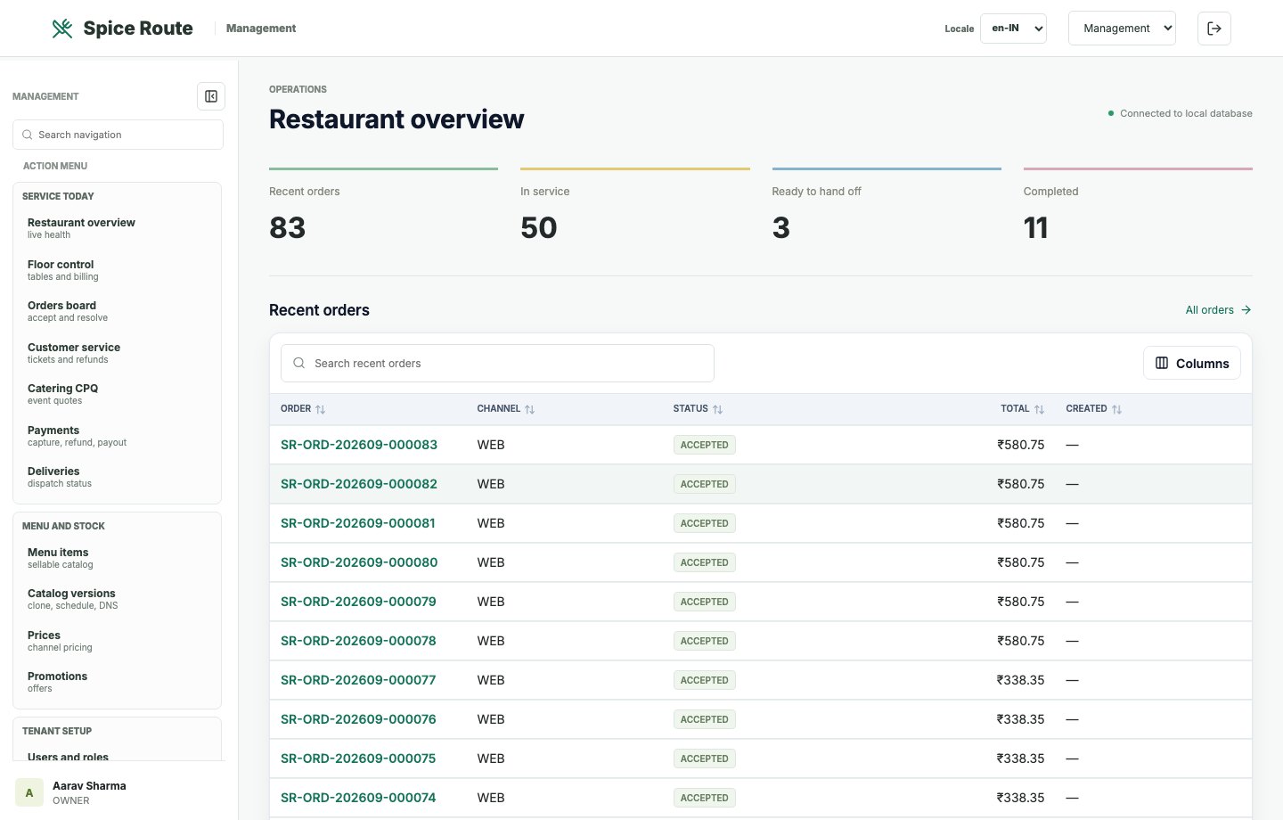
Task: Open the Locale en-IN dropdown
Action: pos(1013,29)
